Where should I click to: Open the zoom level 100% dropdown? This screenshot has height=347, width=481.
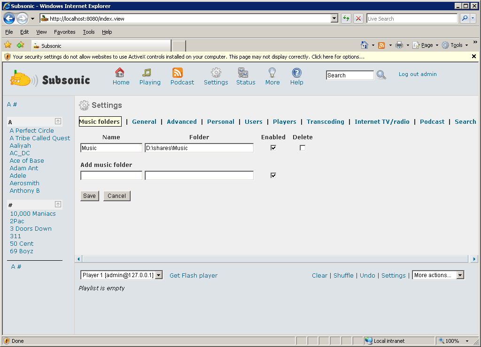click(x=467, y=341)
